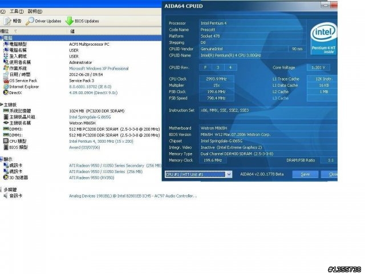The width and height of the screenshot is (365, 274).
Task: Open the 說明(H) menu
Action: [x=35, y=11]
